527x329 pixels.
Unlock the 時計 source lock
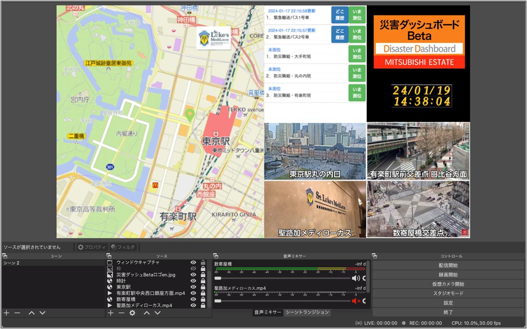tap(203, 281)
